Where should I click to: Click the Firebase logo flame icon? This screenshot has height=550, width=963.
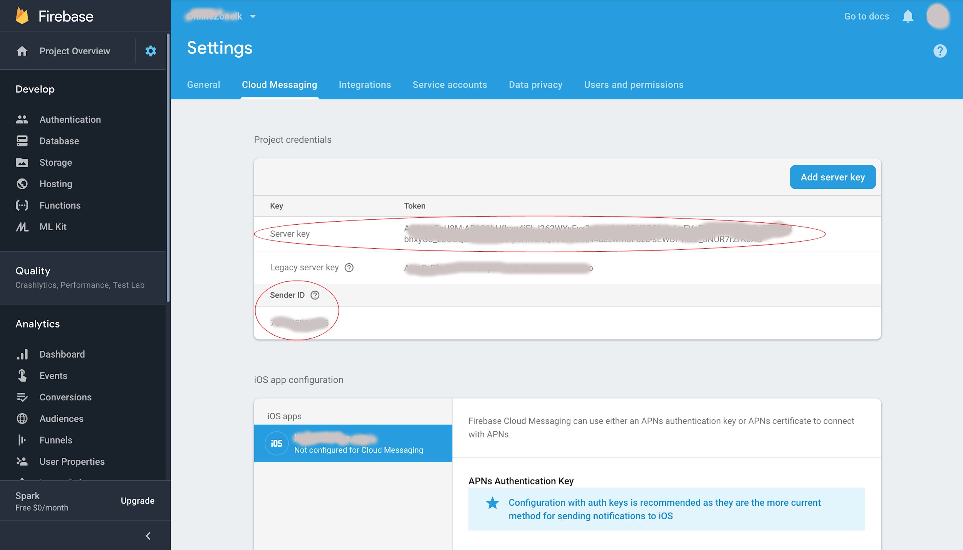pyautogui.click(x=22, y=16)
